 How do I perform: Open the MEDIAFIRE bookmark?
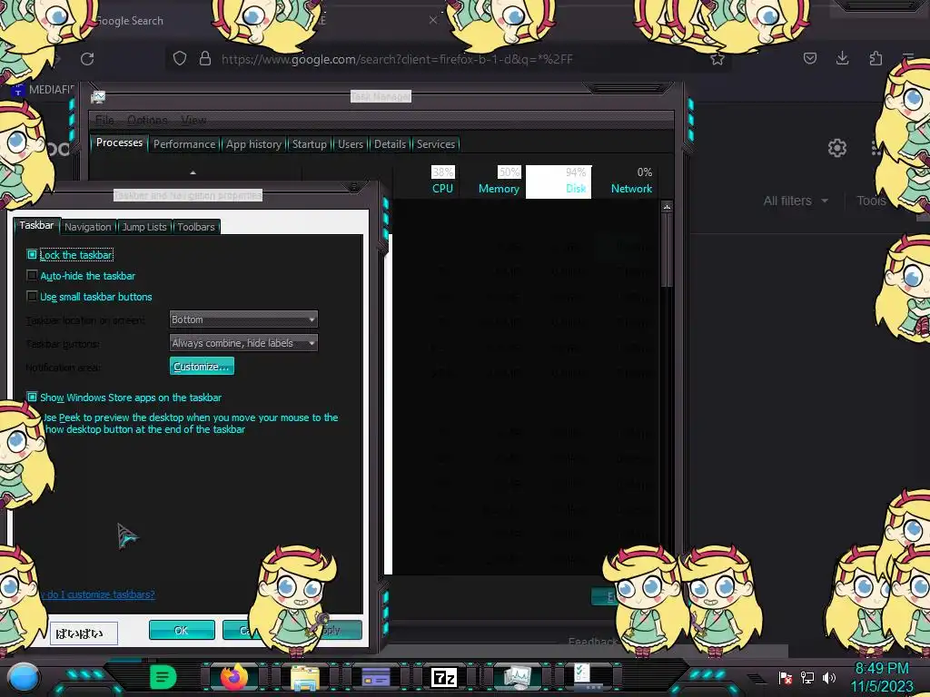click(44, 90)
